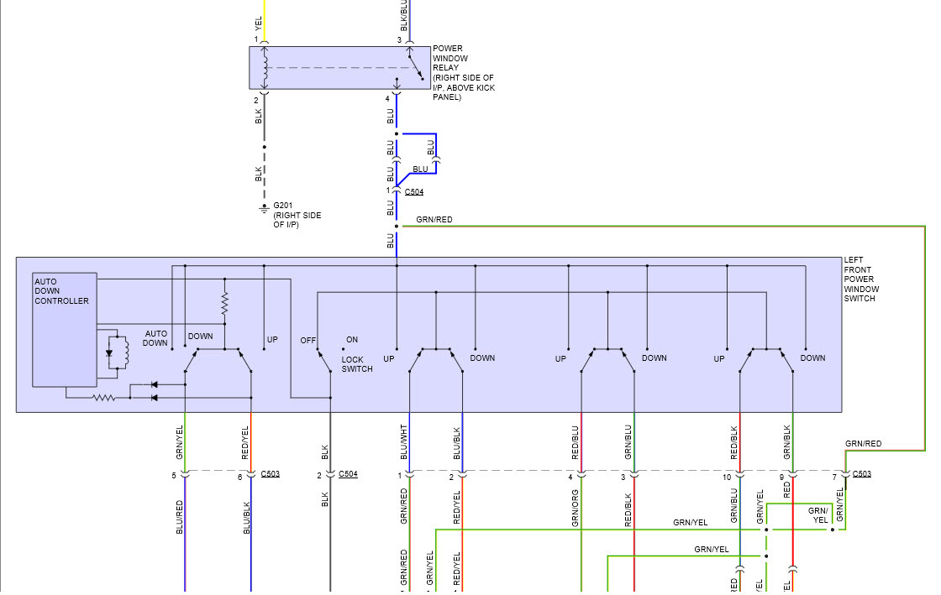Click the GRN/ORG wire label
Viewport: 941px width, 595px height.
click(576, 509)
